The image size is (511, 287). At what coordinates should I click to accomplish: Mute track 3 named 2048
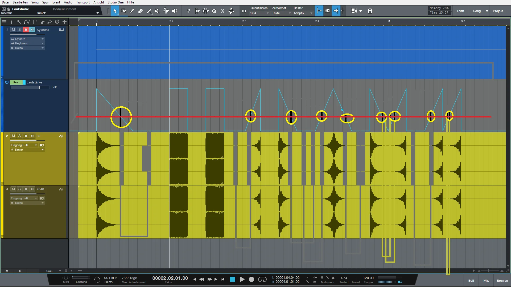[13, 189]
